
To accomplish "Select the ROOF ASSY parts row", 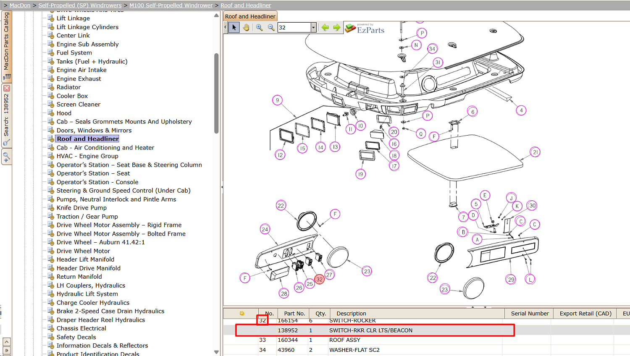I will (x=426, y=340).
